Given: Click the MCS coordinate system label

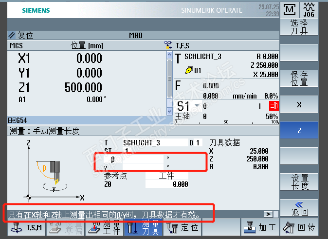Looking at the screenshot, I should coord(17,45).
